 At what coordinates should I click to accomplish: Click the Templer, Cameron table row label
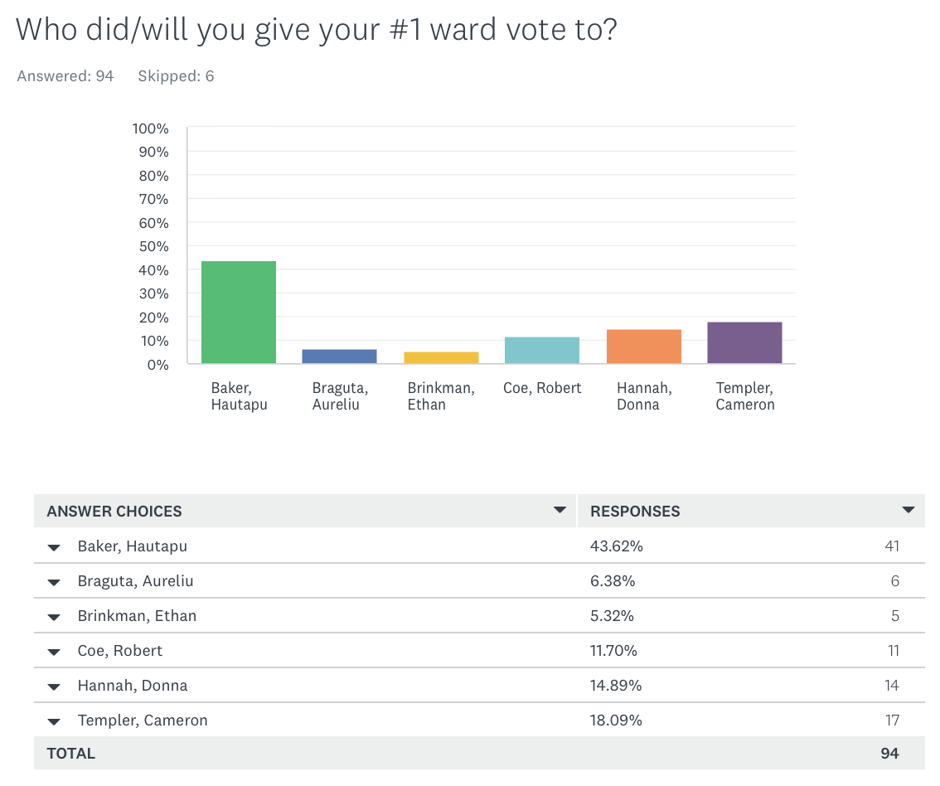[x=143, y=720]
